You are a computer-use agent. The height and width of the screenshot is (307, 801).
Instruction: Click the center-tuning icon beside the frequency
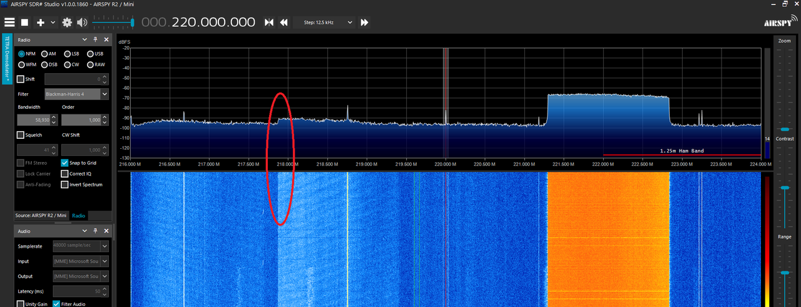[269, 23]
